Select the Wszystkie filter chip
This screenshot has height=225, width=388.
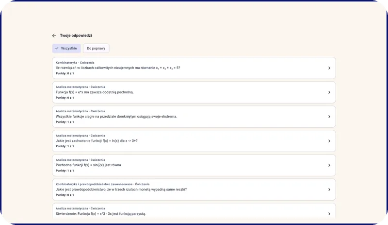point(66,49)
